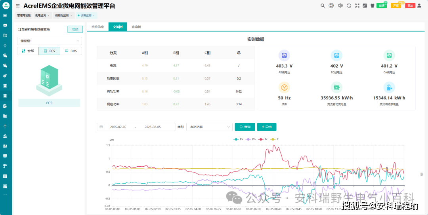This screenshot has width=428, height=215.
Task: Select the 设备监测 page tab
Action: coord(86,15)
